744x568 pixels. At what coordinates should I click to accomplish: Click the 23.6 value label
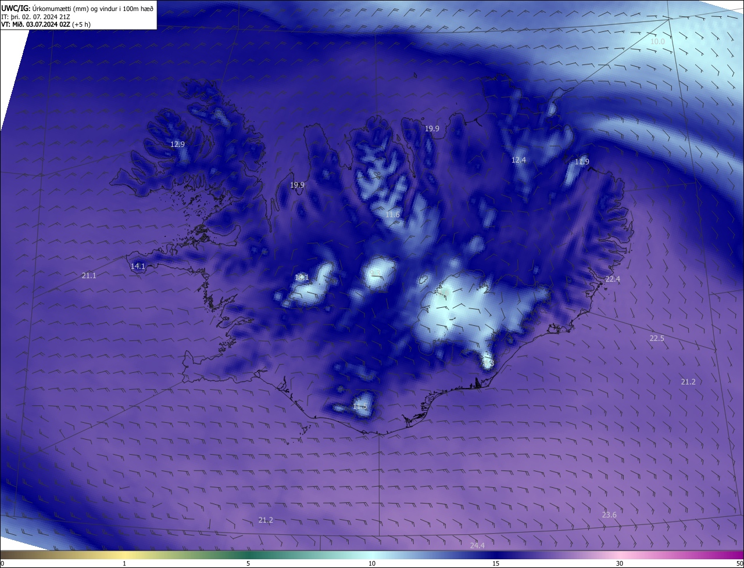click(609, 515)
